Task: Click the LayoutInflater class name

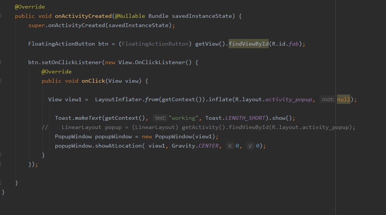Action: tap(118, 99)
